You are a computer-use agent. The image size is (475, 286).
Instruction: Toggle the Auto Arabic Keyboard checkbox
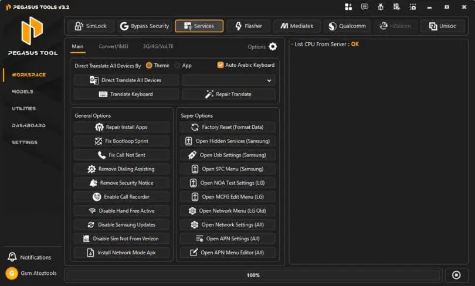click(x=220, y=65)
